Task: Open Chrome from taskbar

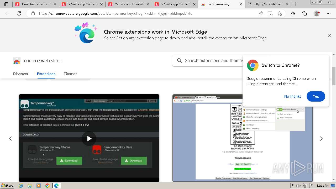Action: tap(47, 186)
